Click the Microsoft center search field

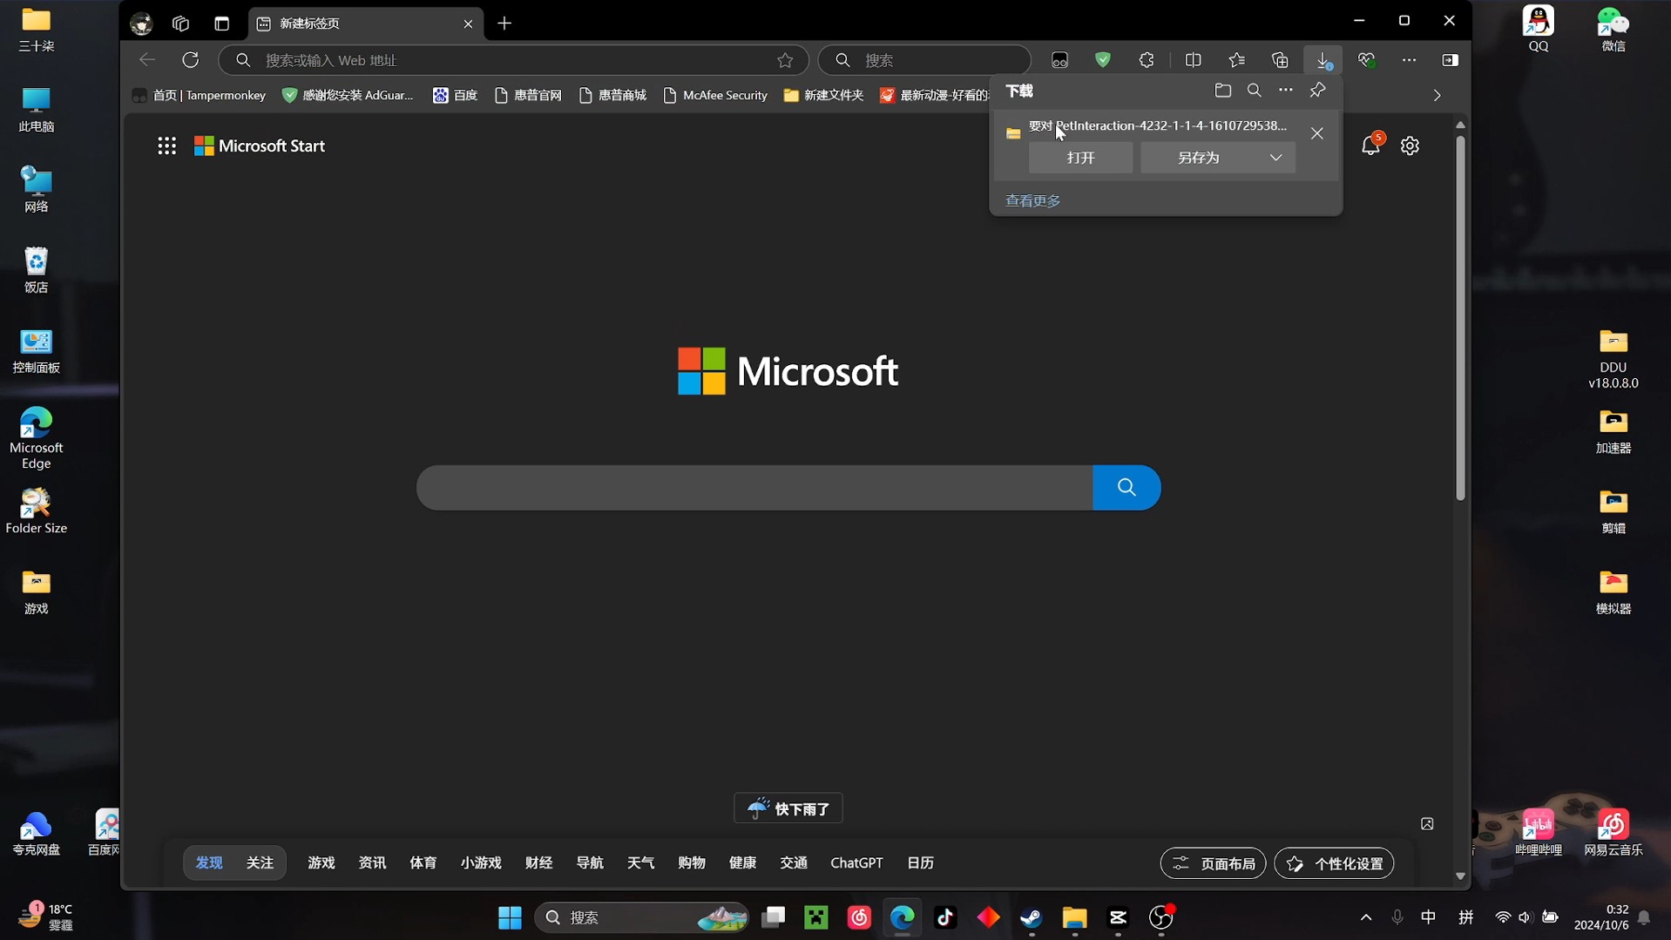pyautogui.click(x=754, y=487)
